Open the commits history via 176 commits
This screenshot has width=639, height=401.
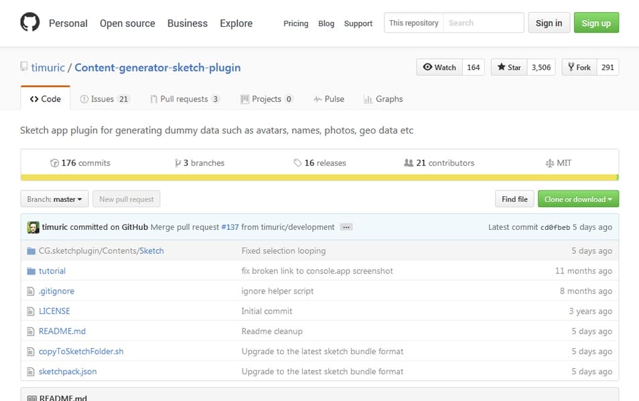(80, 163)
